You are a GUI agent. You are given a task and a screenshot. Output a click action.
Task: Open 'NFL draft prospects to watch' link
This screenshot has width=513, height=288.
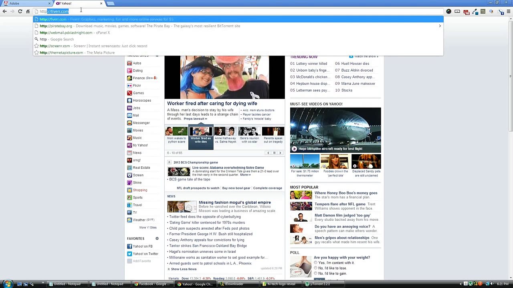point(198,188)
